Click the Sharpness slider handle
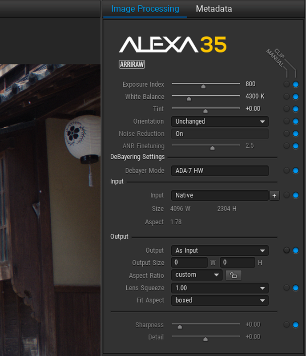The width and height of the screenshot is (306, 356). (x=180, y=327)
